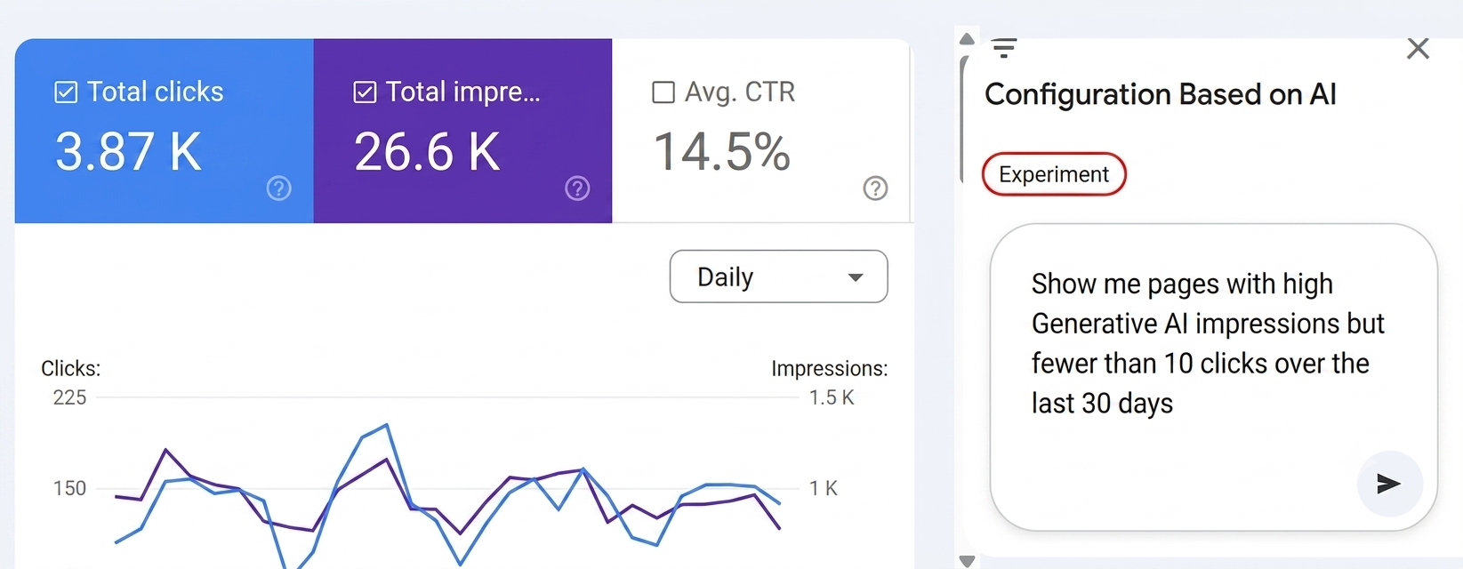Click the scrollbar up arrow
The width and height of the screenshot is (1463, 569).
967,39
